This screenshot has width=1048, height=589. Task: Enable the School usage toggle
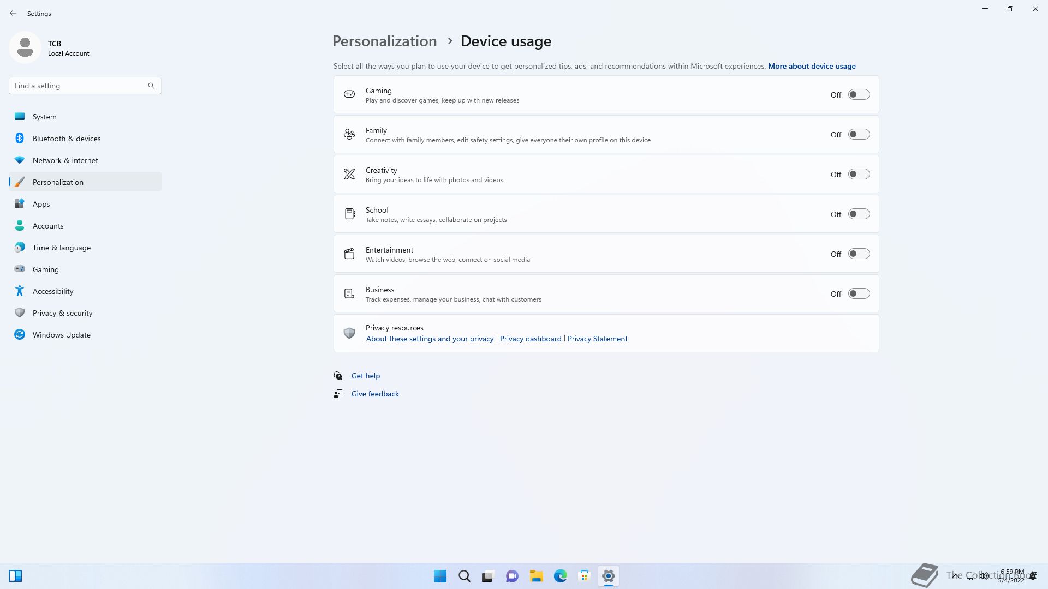(859, 214)
